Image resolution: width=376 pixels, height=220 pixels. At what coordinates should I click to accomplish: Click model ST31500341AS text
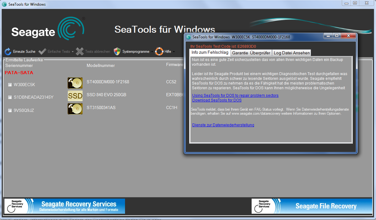point(101,107)
